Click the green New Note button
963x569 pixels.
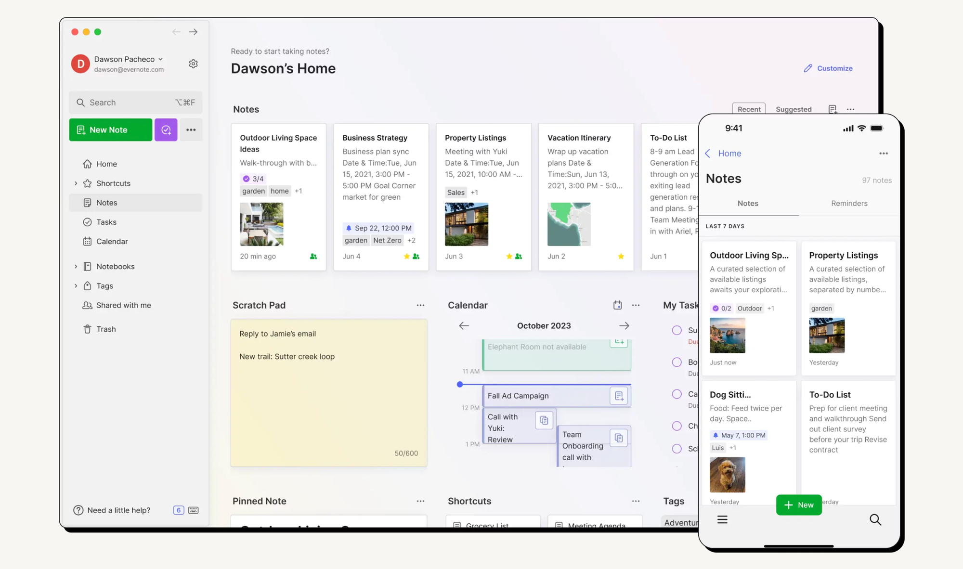(x=110, y=129)
